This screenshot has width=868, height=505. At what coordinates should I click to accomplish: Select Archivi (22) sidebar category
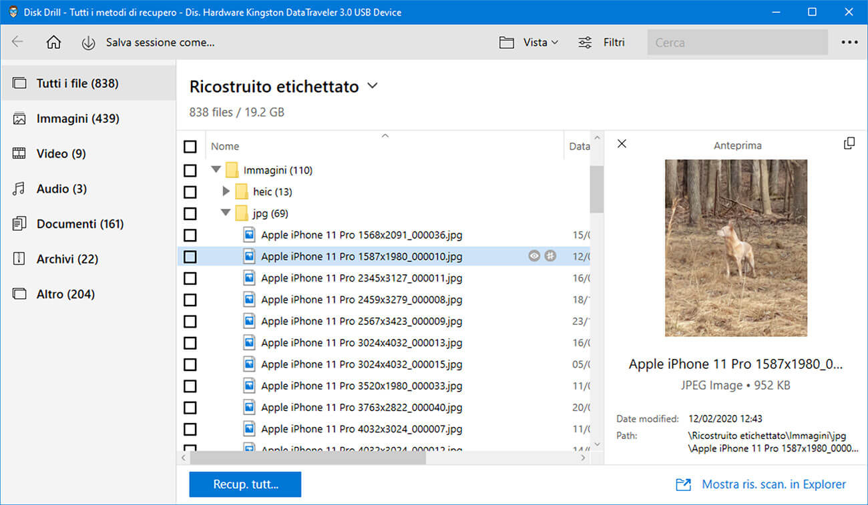point(88,259)
